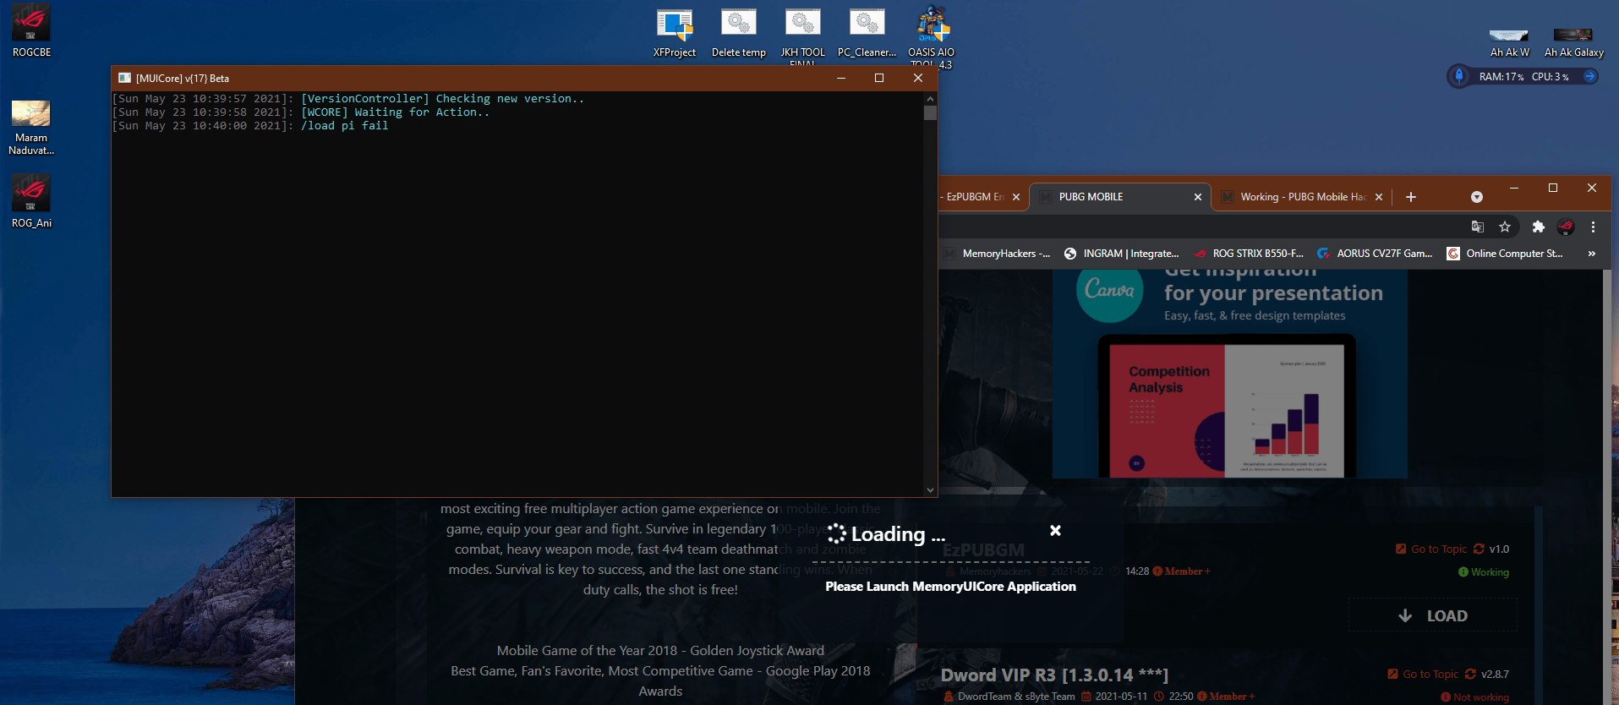Open a new browser tab

[1411, 197]
